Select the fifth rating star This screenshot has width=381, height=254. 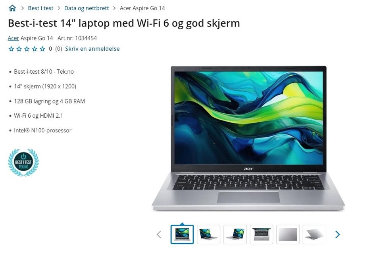coord(42,49)
